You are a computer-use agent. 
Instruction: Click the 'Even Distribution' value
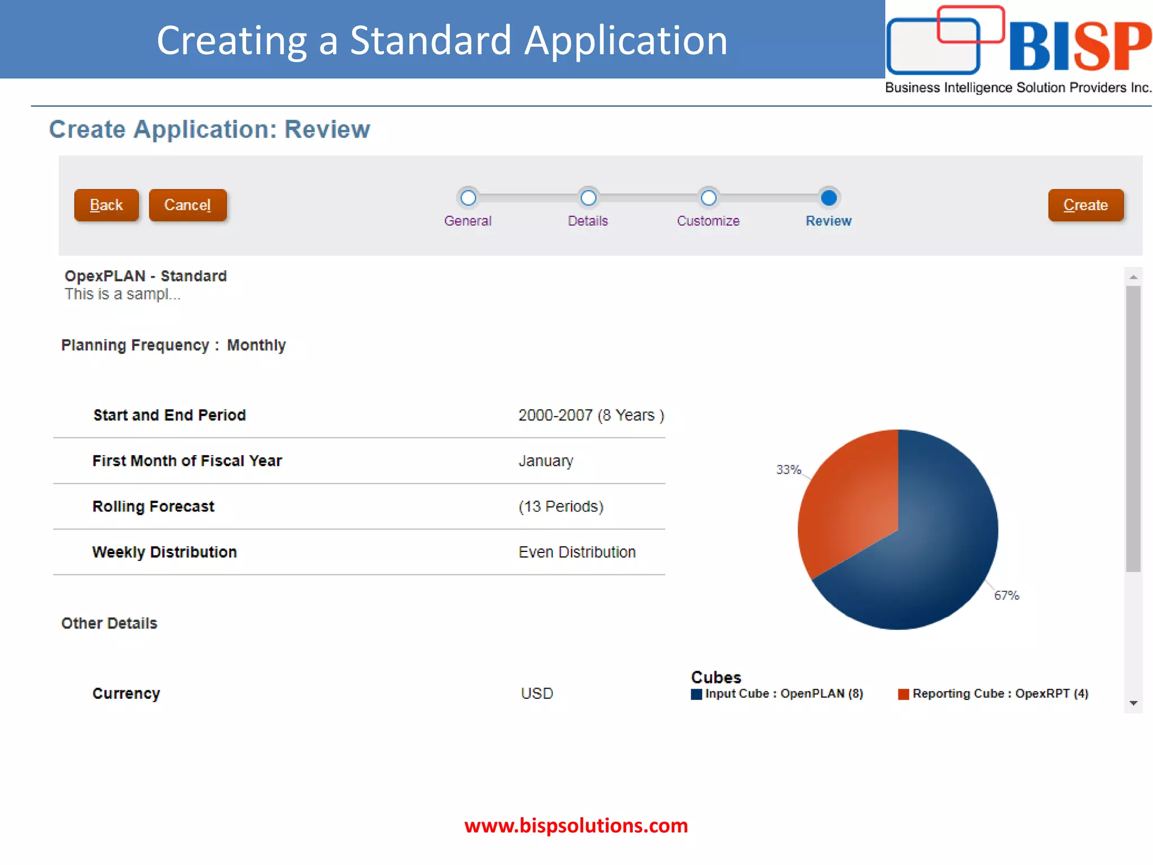pyautogui.click(x=577, y=552)
